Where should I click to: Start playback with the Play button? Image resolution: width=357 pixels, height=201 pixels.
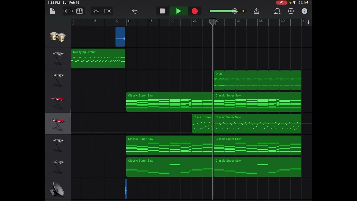[178, 11]
